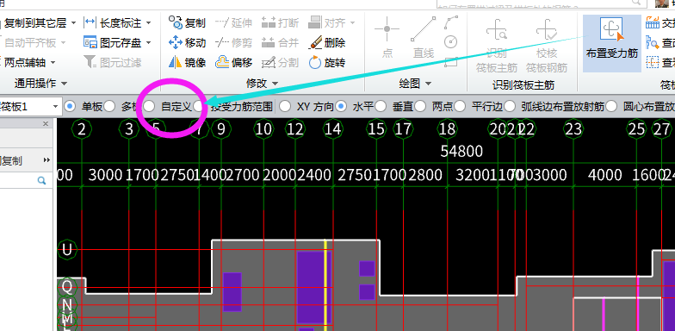Click the 长度标注 dimension icon
The height and width of the screenshot is (331, 675).
click(90, 22)
